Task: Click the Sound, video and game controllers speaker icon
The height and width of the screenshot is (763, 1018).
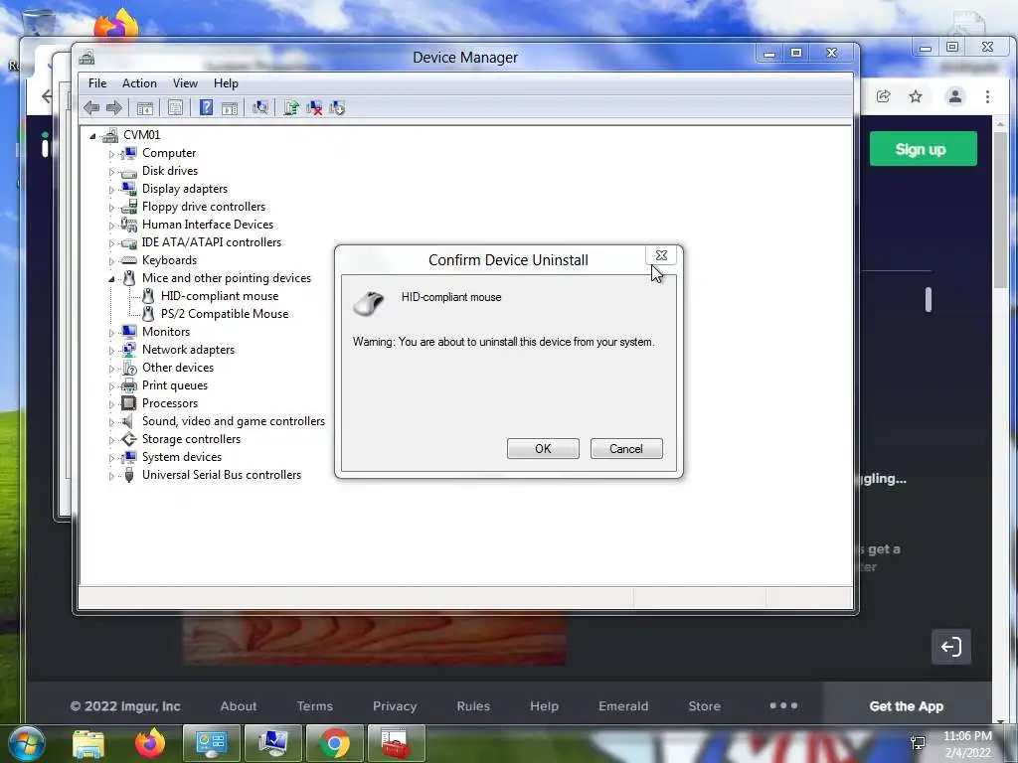Action: pos(128,421)
